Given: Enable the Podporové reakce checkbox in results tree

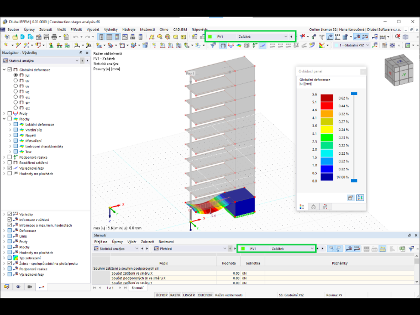Looking at the screenshot, I should [x=9, y=158].
